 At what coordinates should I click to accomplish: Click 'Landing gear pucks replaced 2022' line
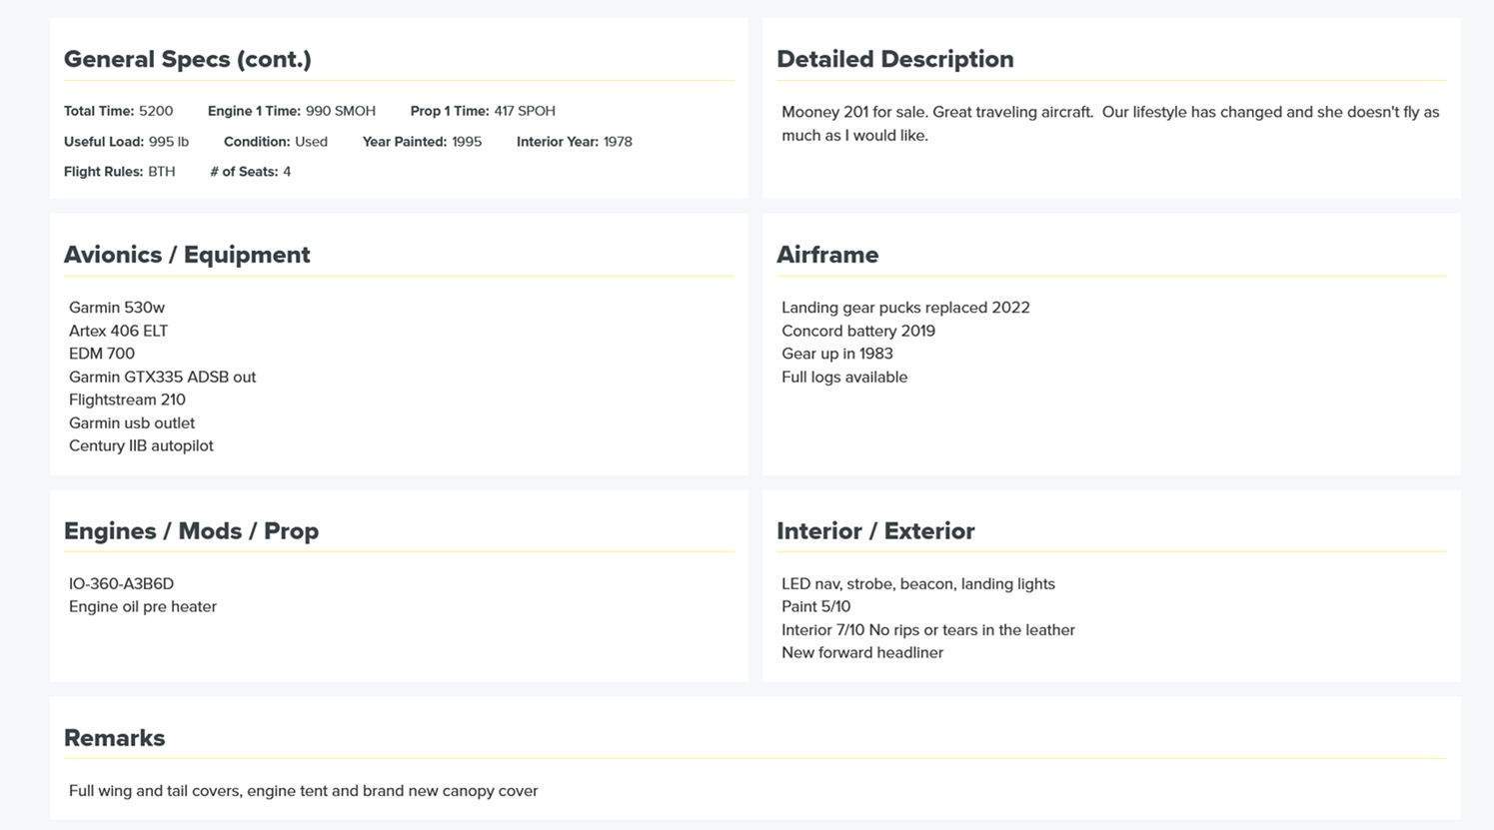905,308
